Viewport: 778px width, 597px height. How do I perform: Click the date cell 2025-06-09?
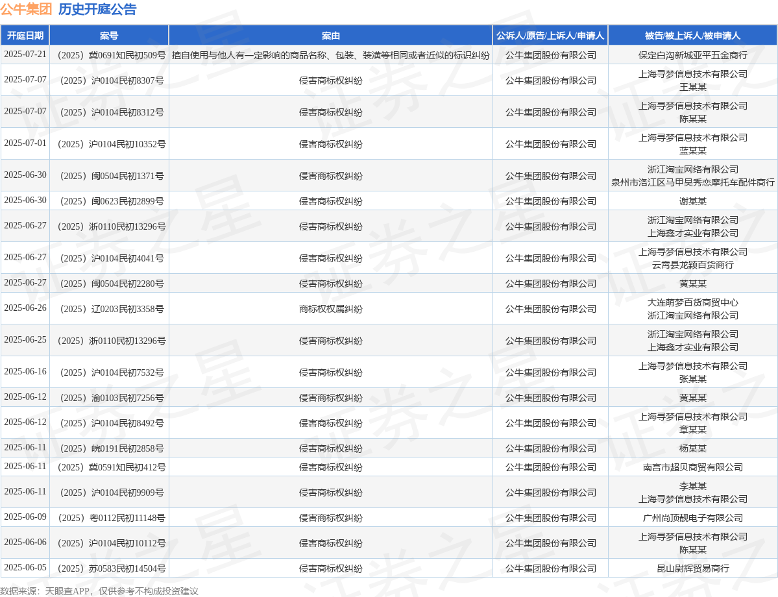tap(25, 517)
